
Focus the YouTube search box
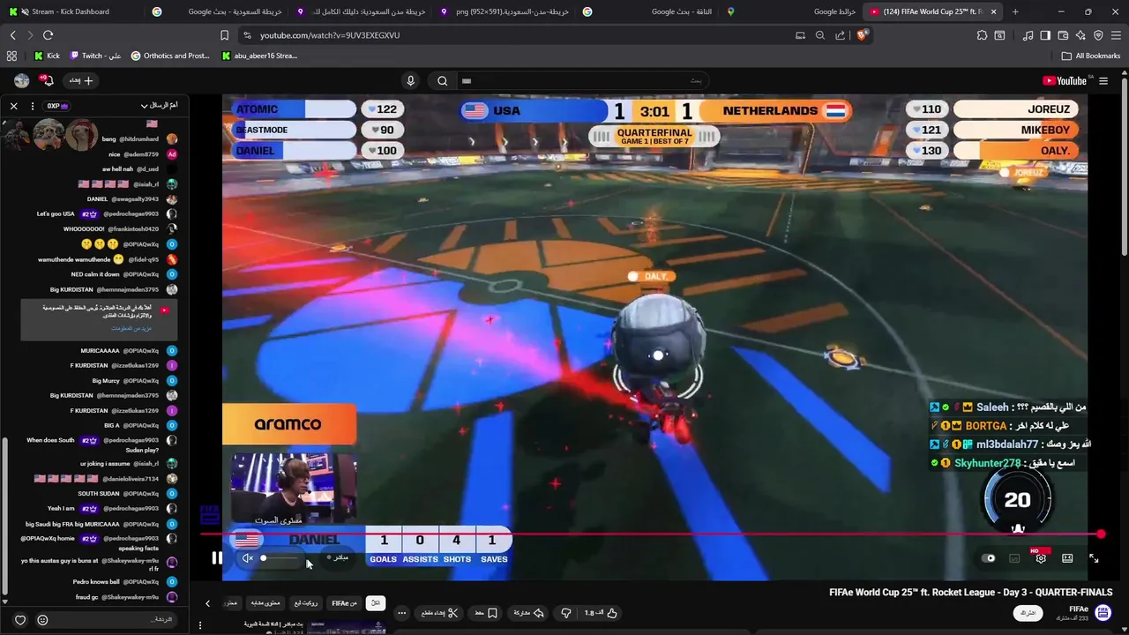(x=582, y=81)
